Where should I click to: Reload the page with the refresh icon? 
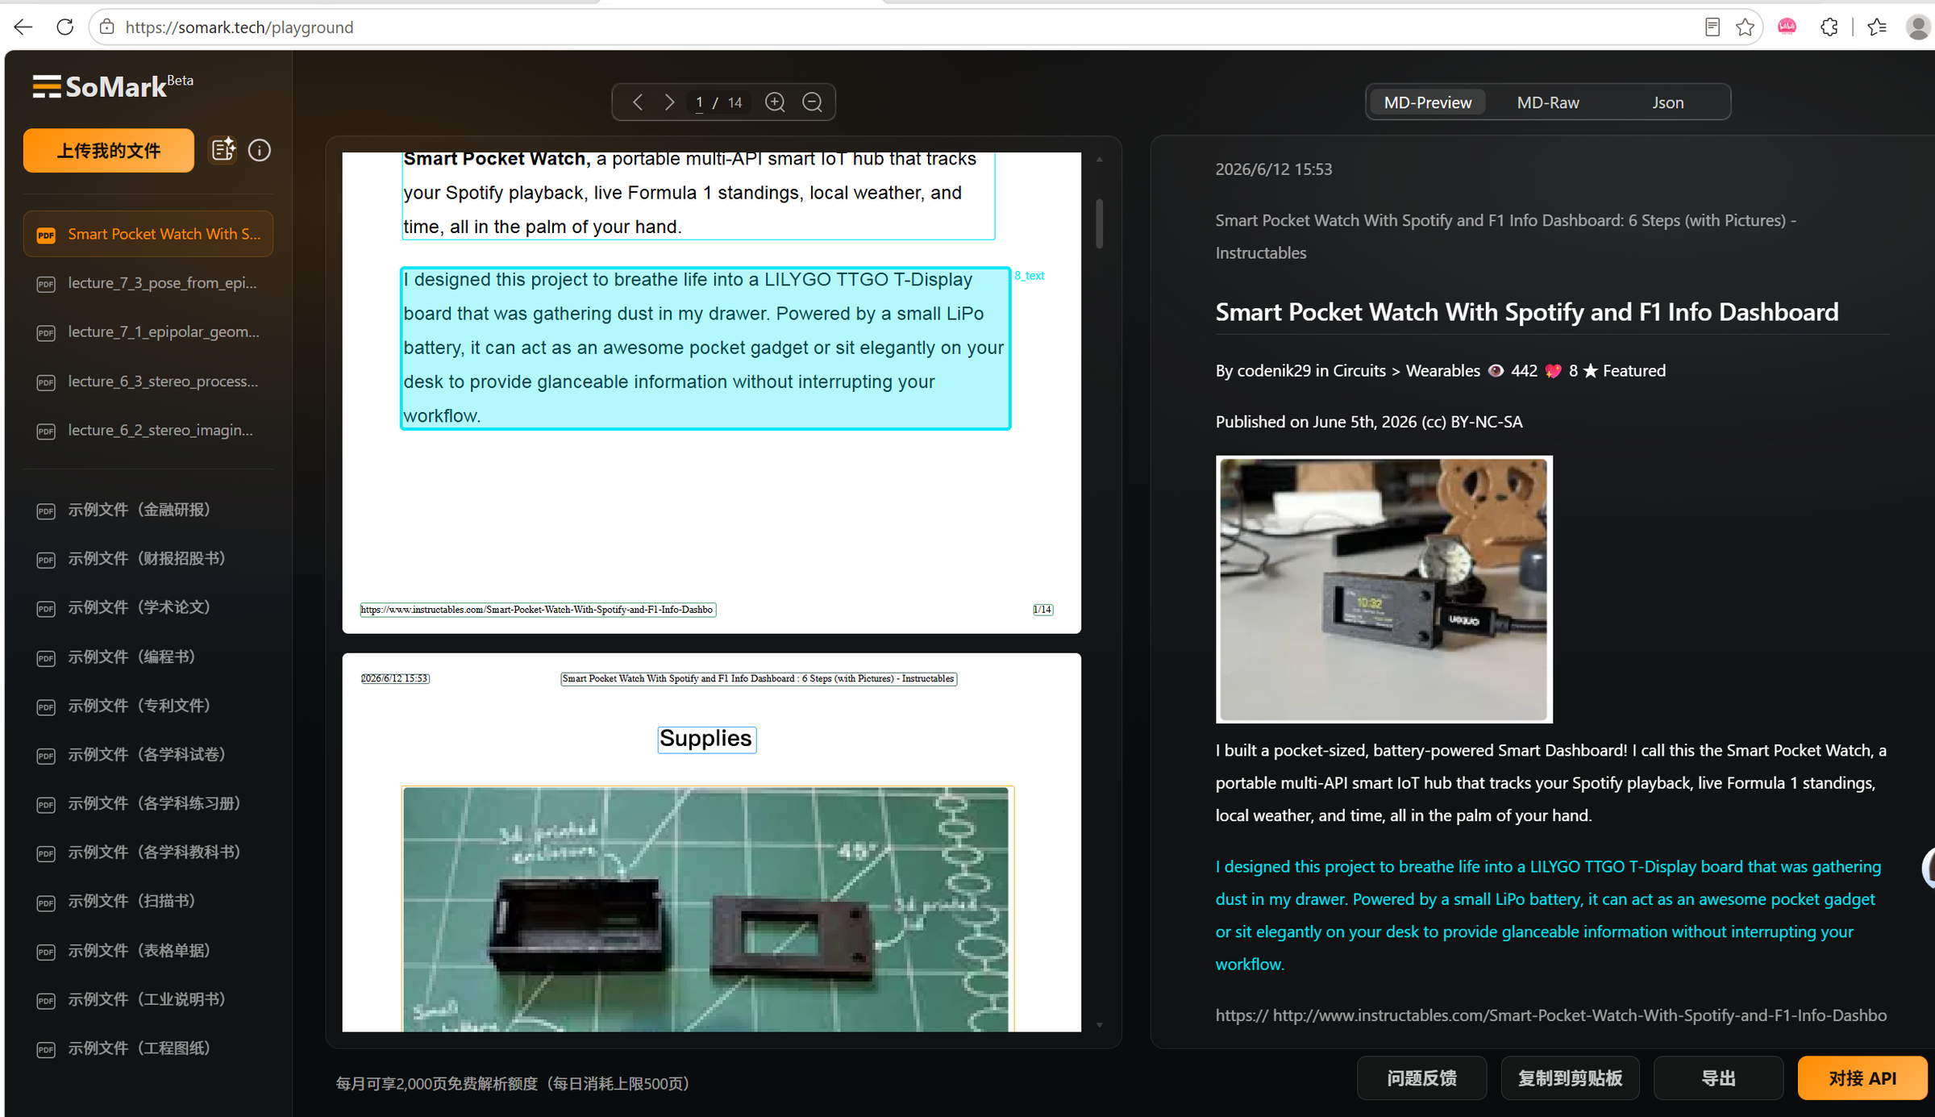click(x=65, y=27)
